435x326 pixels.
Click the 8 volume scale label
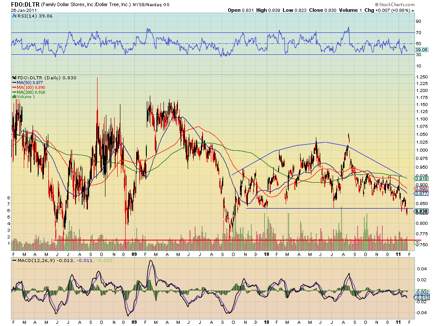(x=8, y=198)
